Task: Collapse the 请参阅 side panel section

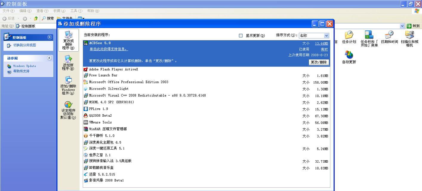Action: [x=50, y=58]
